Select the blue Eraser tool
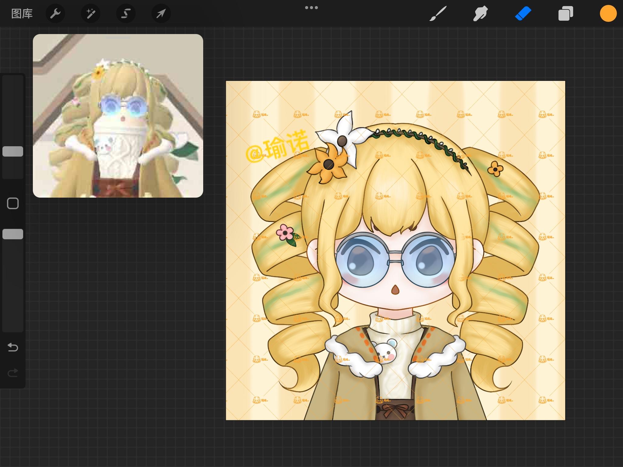Screen dimensions: 623x467 click(523, 14)
